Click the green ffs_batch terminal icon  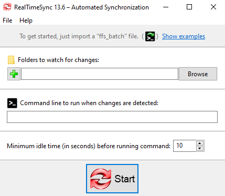point(150,36)
